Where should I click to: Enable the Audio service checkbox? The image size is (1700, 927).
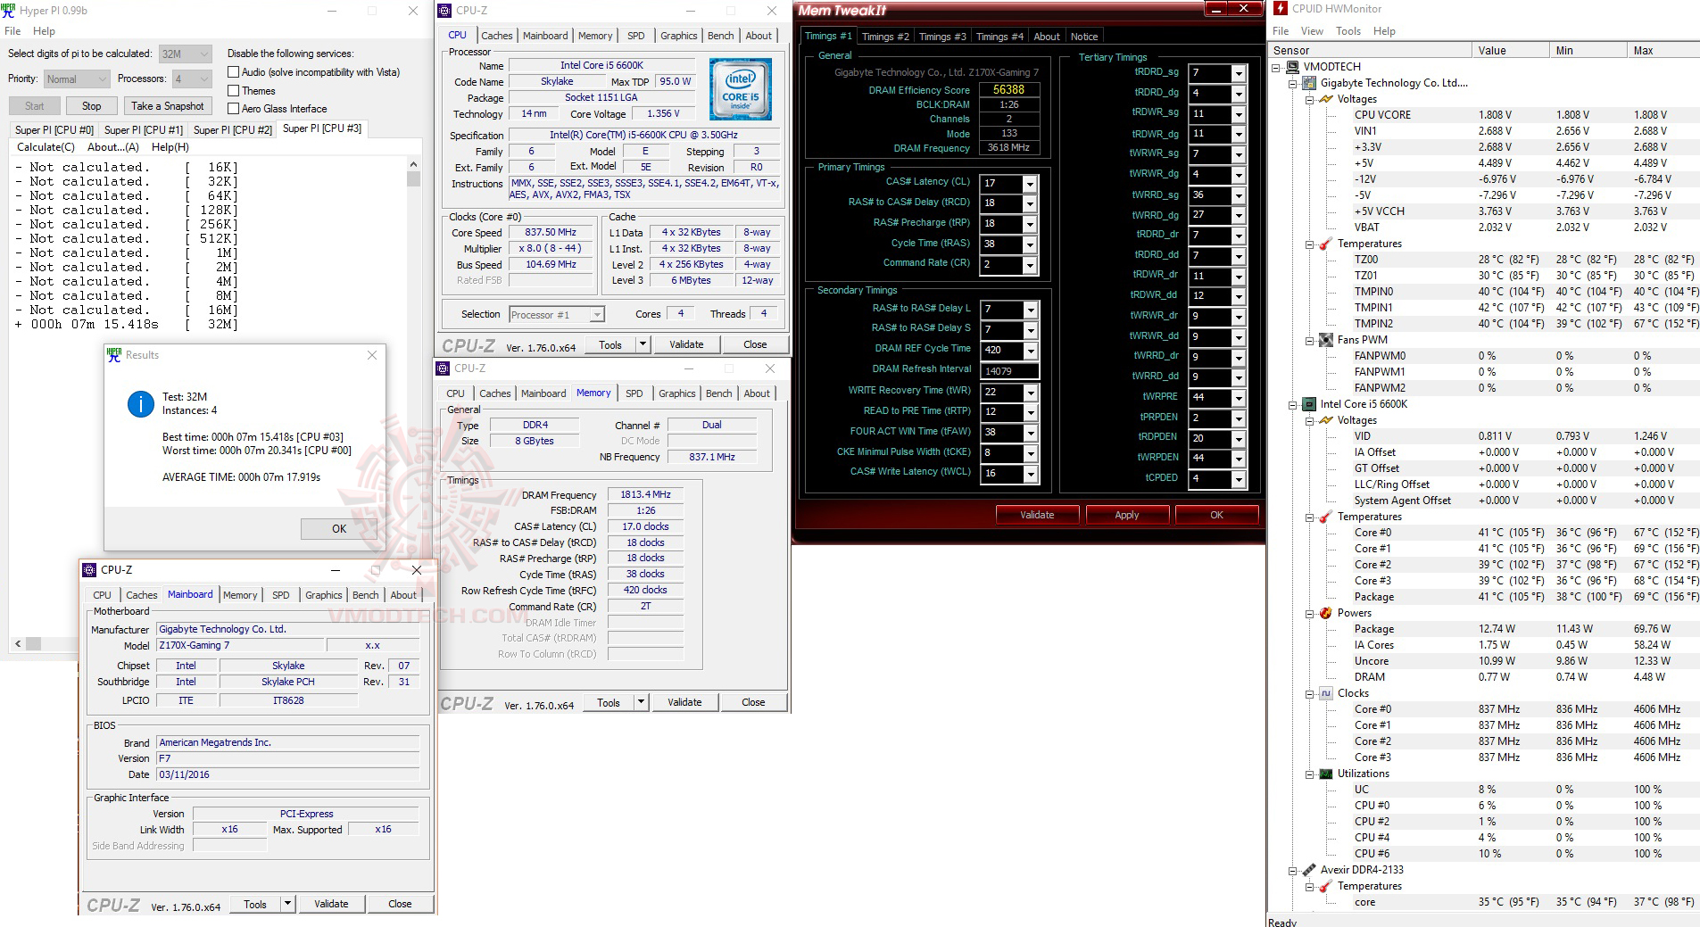pyautogui.click(x=234, y=72)
